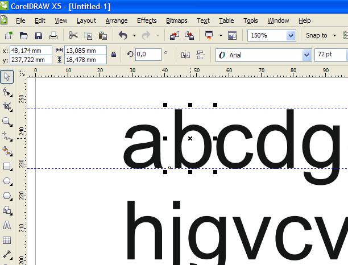
Task: Click the bottom-right selection handle
Action: [215, 172]
